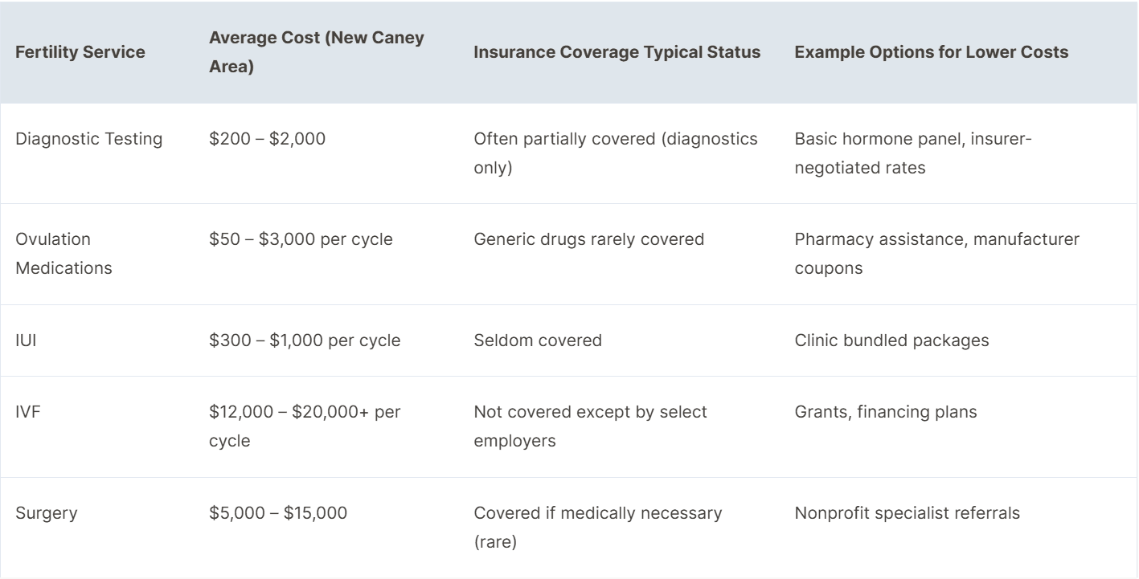Click the Clinic bundled packages cell
This screenshot has width=1139, height=579.
pyautogui.click(x=892, y=340)
